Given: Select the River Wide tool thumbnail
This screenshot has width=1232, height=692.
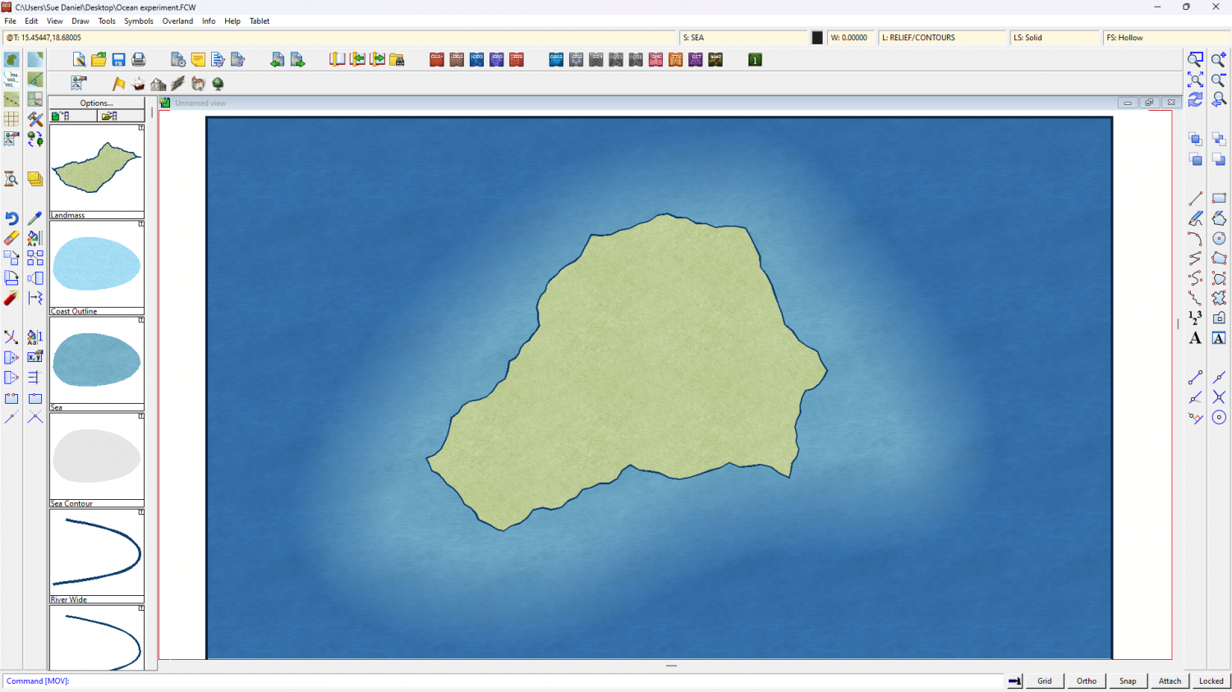Looking at the screenshot, I should point(97,552).
